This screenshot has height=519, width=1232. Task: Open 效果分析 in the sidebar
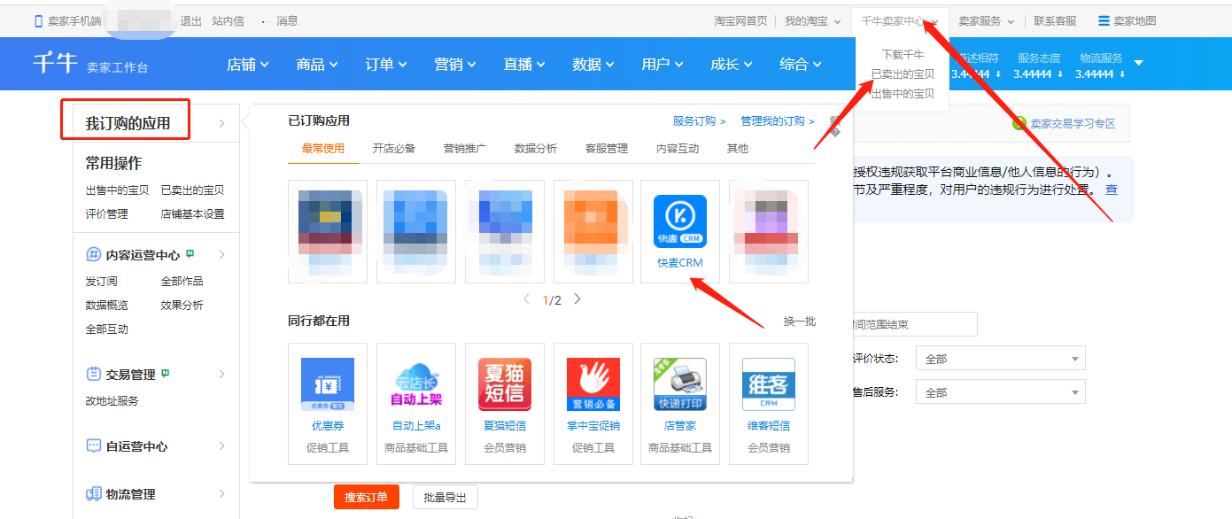pyautogui.click(x=182, y=305)
